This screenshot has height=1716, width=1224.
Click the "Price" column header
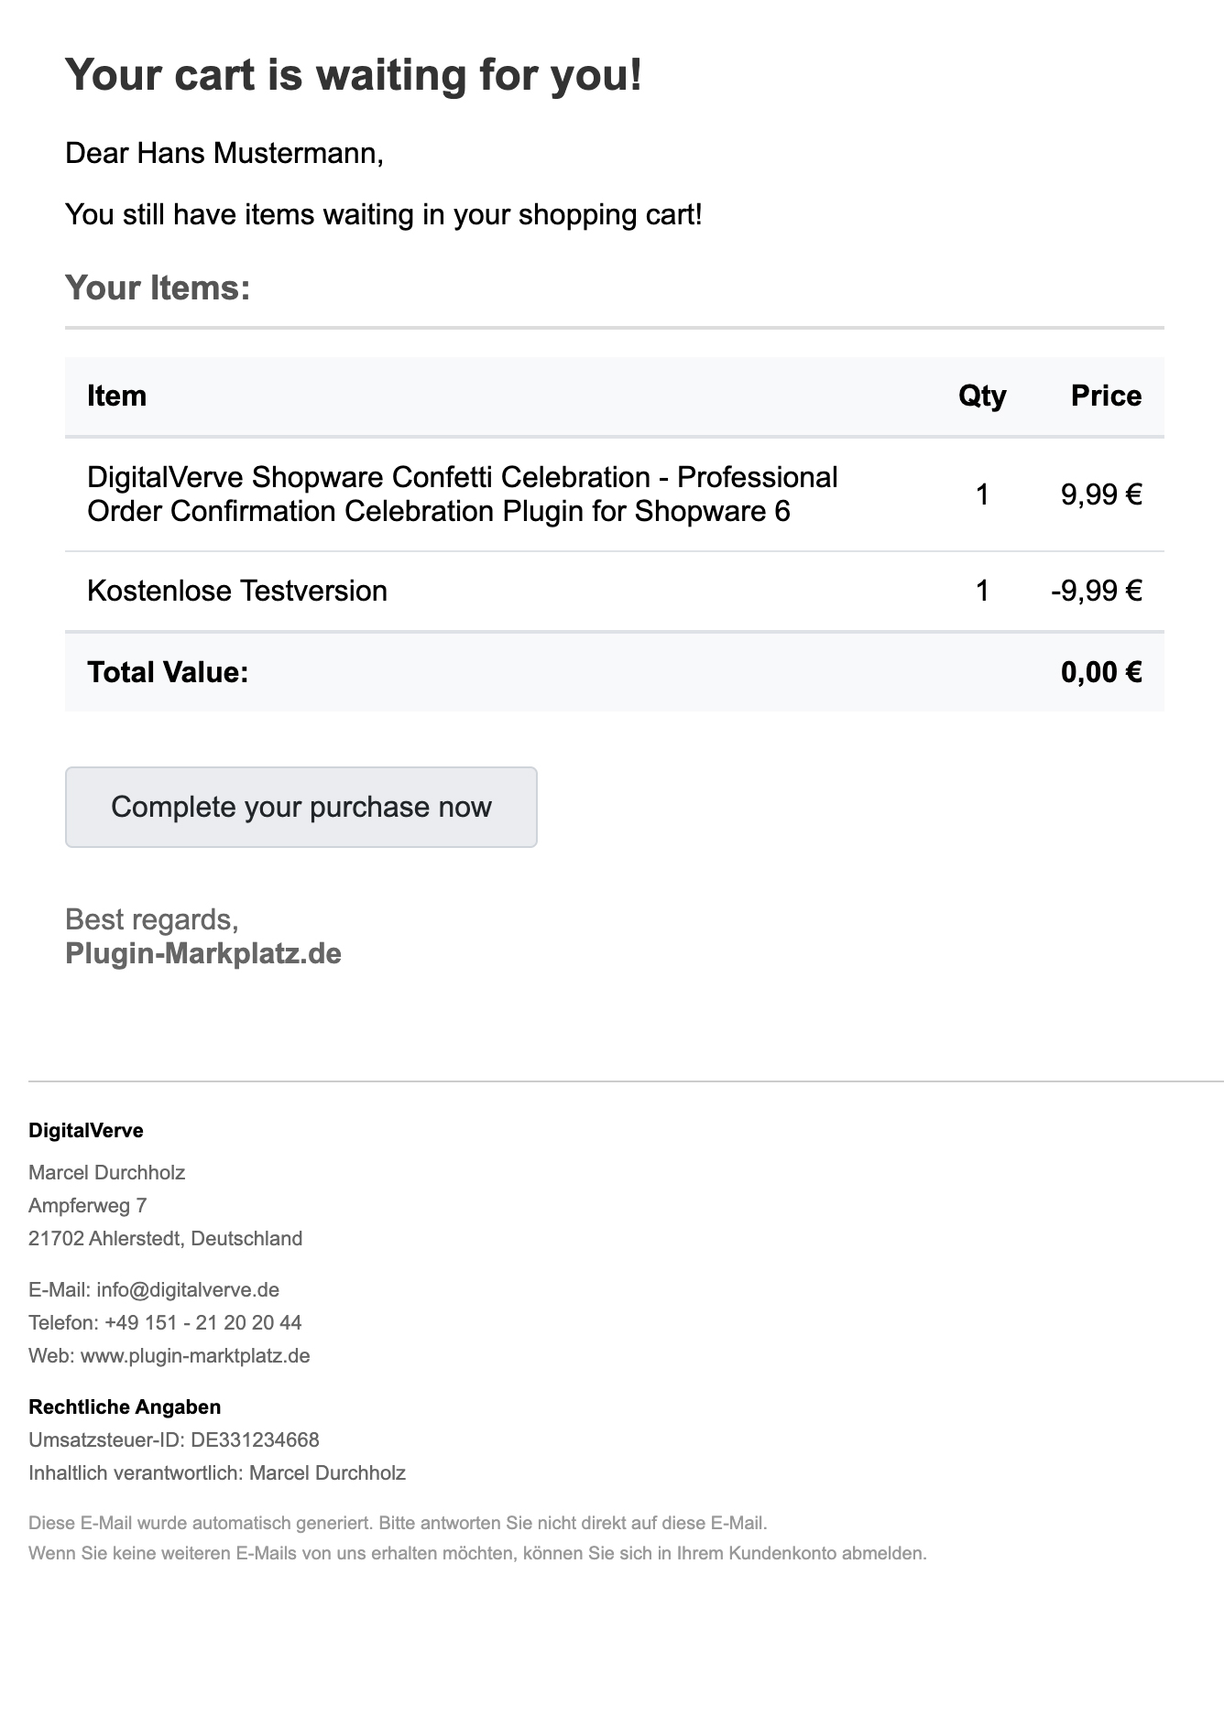click(1106, 396)
